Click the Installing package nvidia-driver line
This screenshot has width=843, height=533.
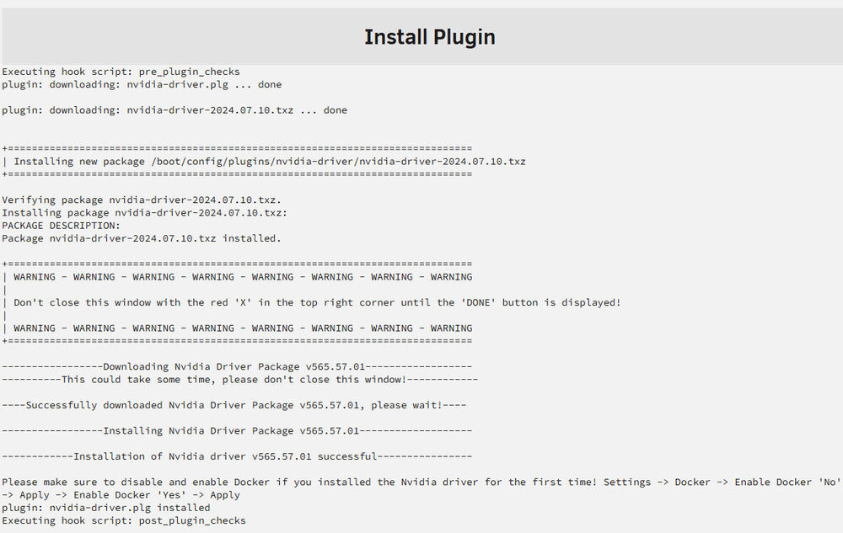pyautogui.click(x=145, y=212)
